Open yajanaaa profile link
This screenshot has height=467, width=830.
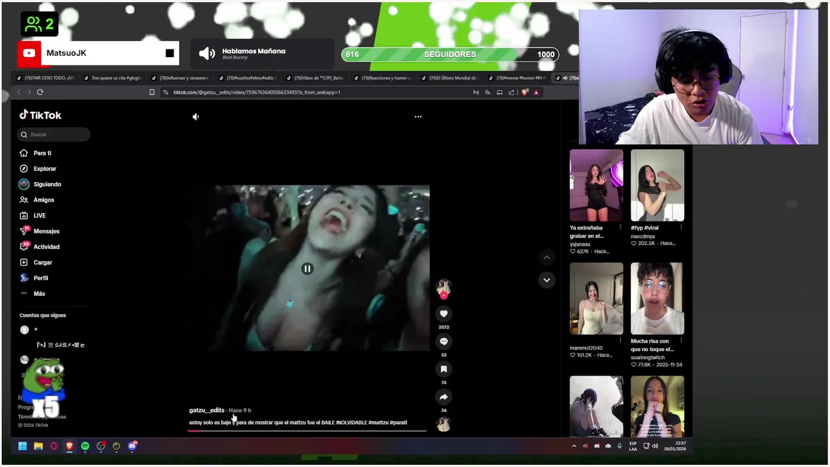(x=580, y=245)
